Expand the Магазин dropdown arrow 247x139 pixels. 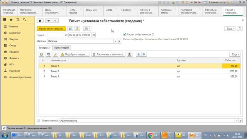point(115,41)
